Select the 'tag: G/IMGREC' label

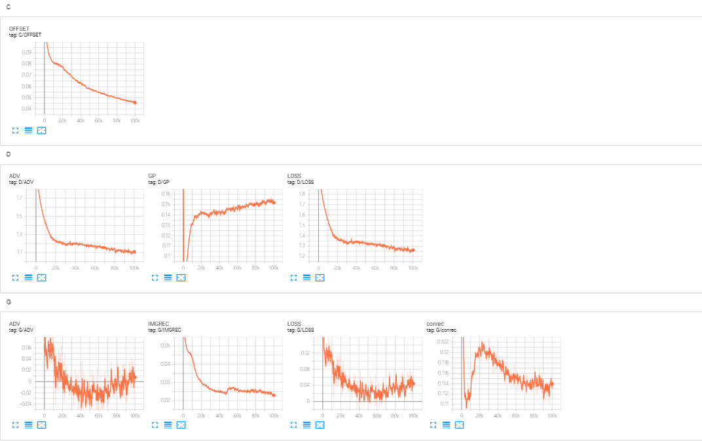[165, 330]
